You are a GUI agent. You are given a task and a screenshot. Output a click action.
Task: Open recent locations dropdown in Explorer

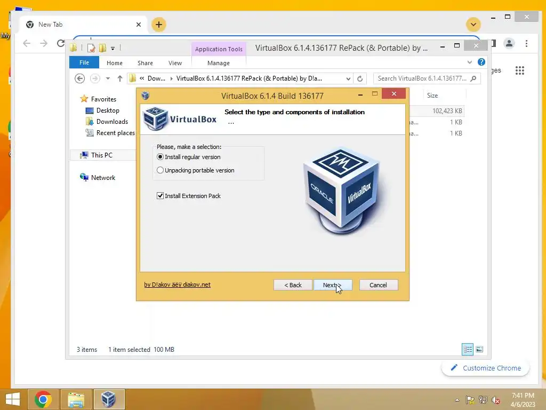coord(108,78)
